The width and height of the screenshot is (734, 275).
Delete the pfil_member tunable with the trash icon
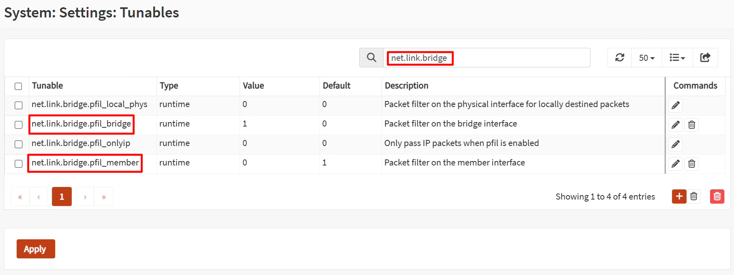(692, 164)
